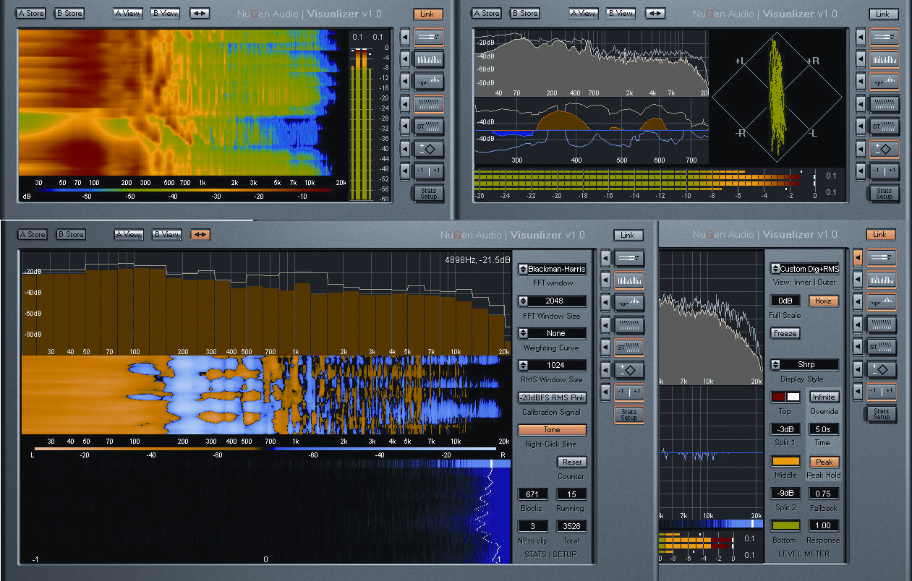912x581 pixels.
Task: Select vectorscope diamond icon in Level Meter window
Action: [x=882, y=369]
